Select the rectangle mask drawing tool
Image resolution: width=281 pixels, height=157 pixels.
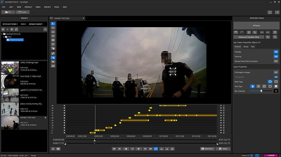coord(53,32)
